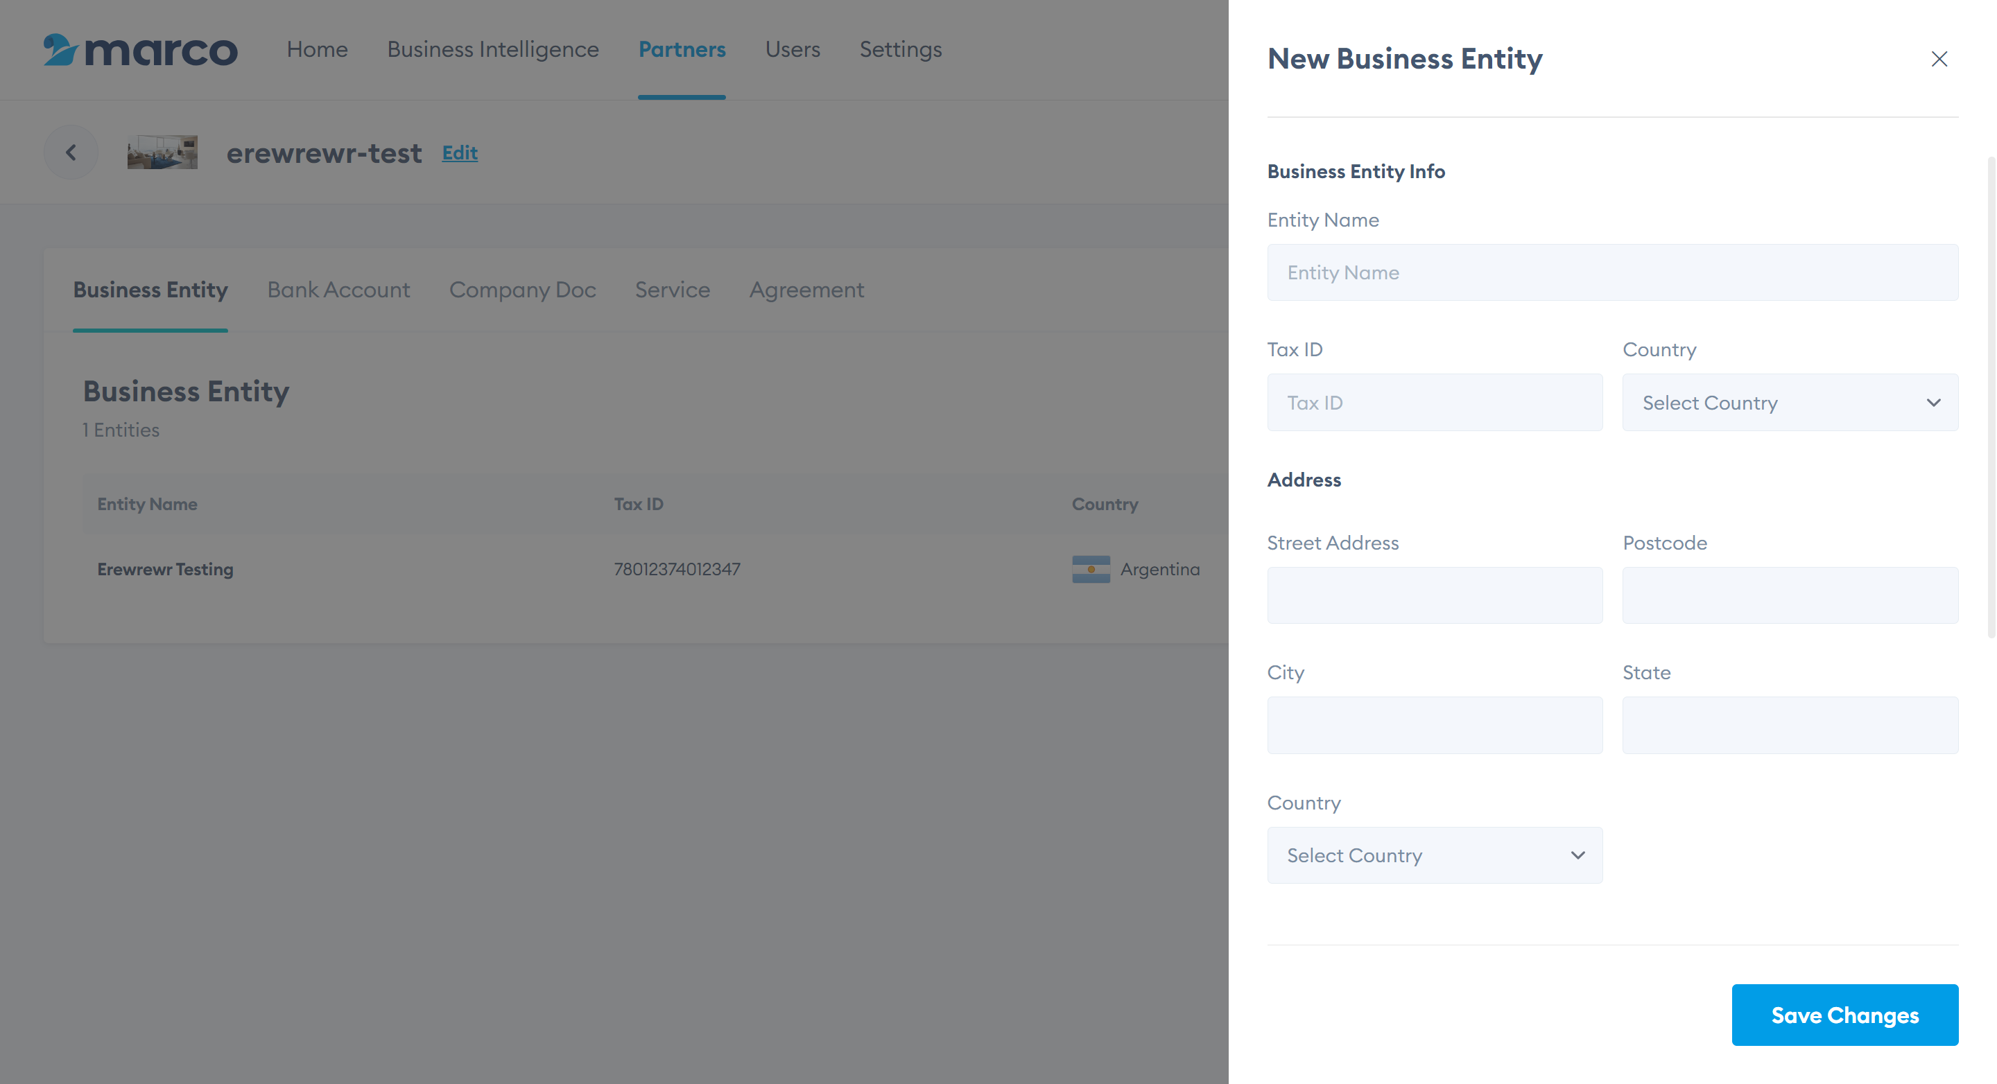
Task: Open the Company Doc tab
Action: coord(521,290)
